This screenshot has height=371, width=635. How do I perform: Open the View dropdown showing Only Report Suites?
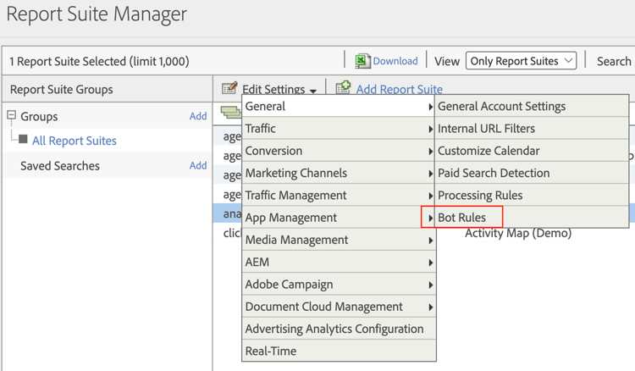click(x=522, y=61)
